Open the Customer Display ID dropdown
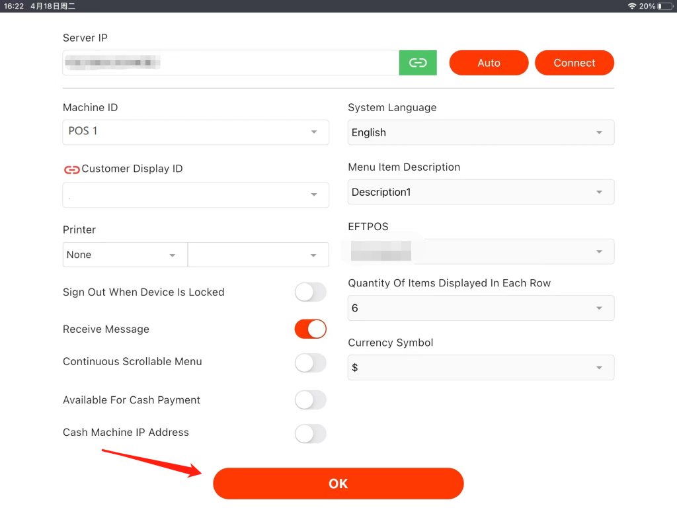The image size is (677, 508). tap(196, 194)
